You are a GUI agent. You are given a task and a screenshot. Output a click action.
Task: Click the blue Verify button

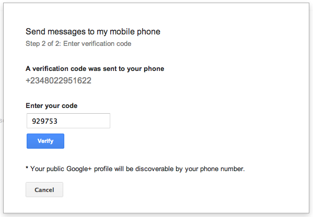click(x=45, y=141)
